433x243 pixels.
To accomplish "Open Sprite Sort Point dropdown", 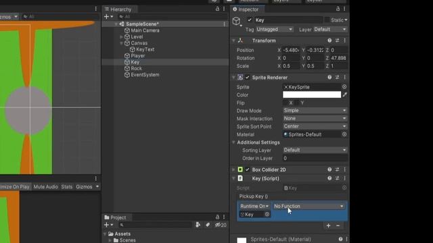I will tap(315, 126).
